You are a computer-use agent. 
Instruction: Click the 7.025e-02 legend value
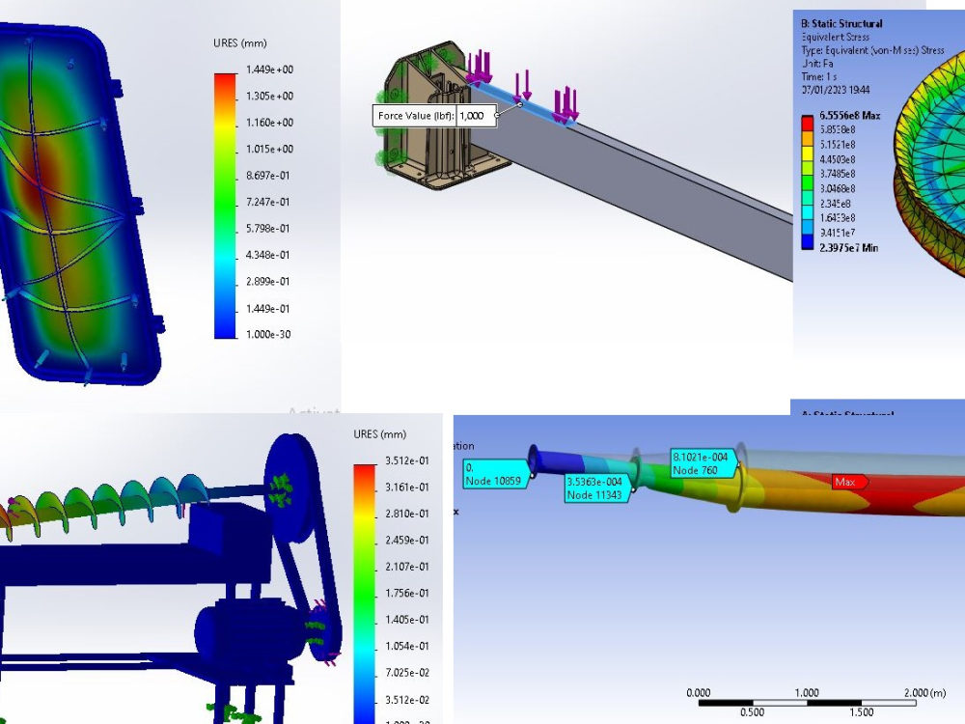point(407,672)
